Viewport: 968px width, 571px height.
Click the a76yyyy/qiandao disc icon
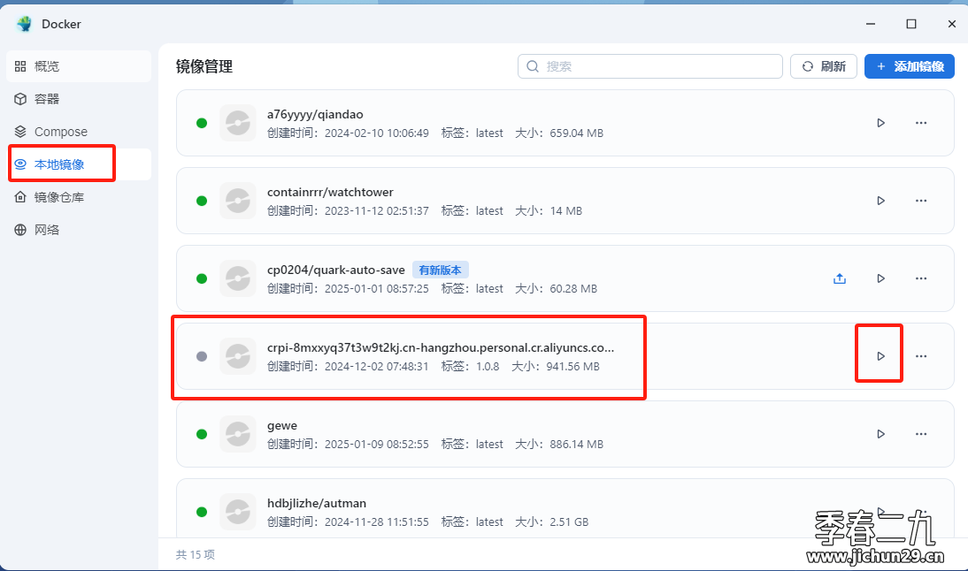[238, 123]
